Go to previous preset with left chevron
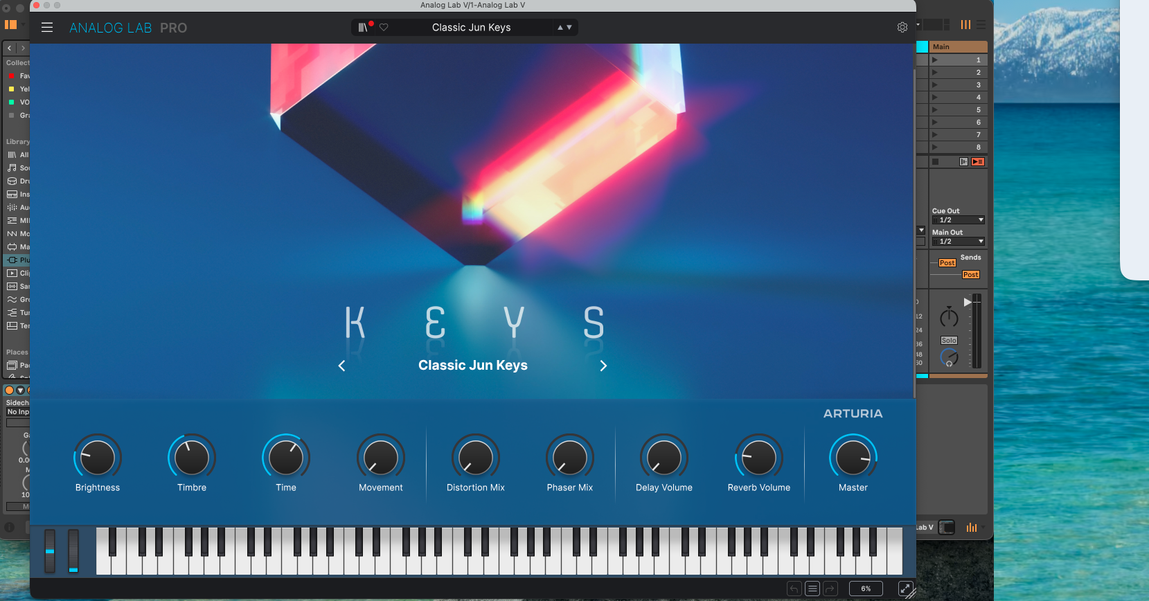1149x601 pixels. (x=341, y=366)
